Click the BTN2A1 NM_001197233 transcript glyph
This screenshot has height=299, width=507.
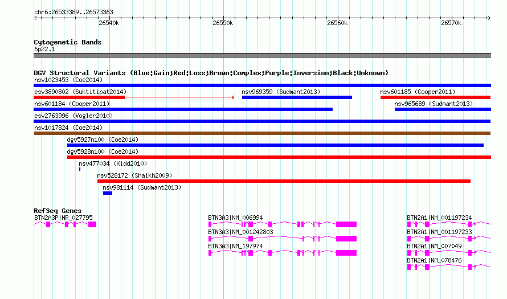[x=449, y=239]
